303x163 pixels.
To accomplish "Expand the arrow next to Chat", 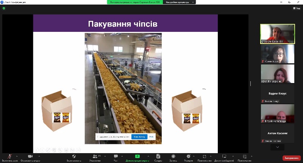I will point(122,156).
